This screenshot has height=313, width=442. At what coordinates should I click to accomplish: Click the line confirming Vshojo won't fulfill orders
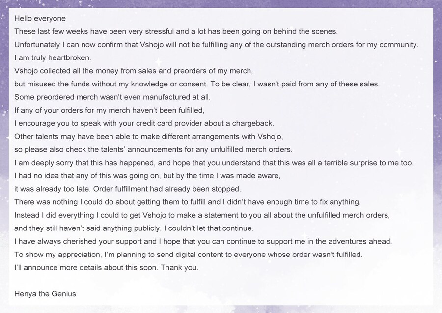pos(216,45)
